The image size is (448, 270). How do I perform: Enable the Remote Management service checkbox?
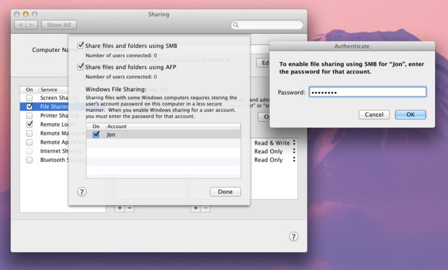(29, 133)
